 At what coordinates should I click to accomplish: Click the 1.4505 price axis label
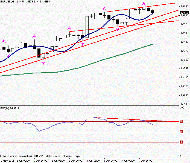pos(185,33)
